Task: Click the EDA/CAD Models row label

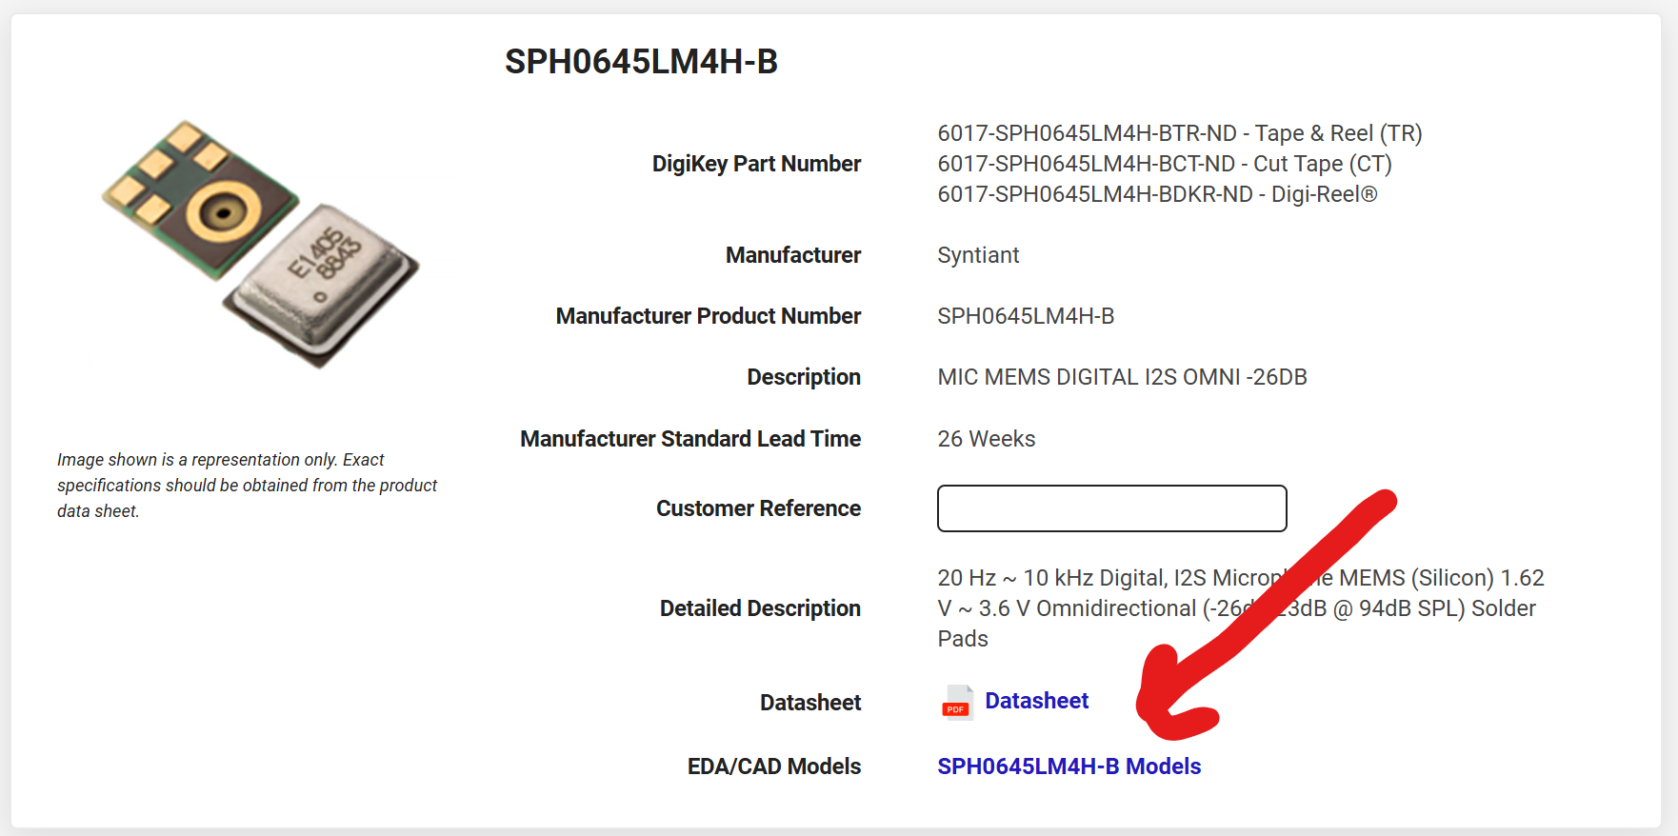Action: (773, 766)
